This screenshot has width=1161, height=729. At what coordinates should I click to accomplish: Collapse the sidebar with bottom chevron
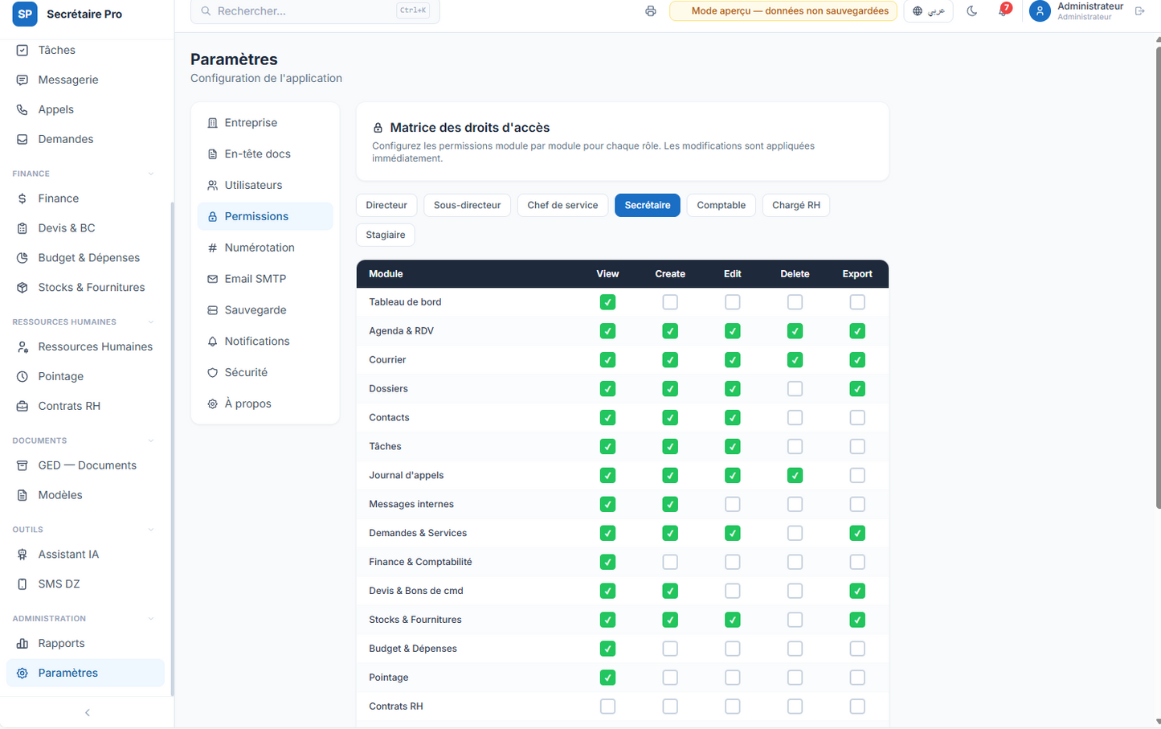click(x=88, y=713)
